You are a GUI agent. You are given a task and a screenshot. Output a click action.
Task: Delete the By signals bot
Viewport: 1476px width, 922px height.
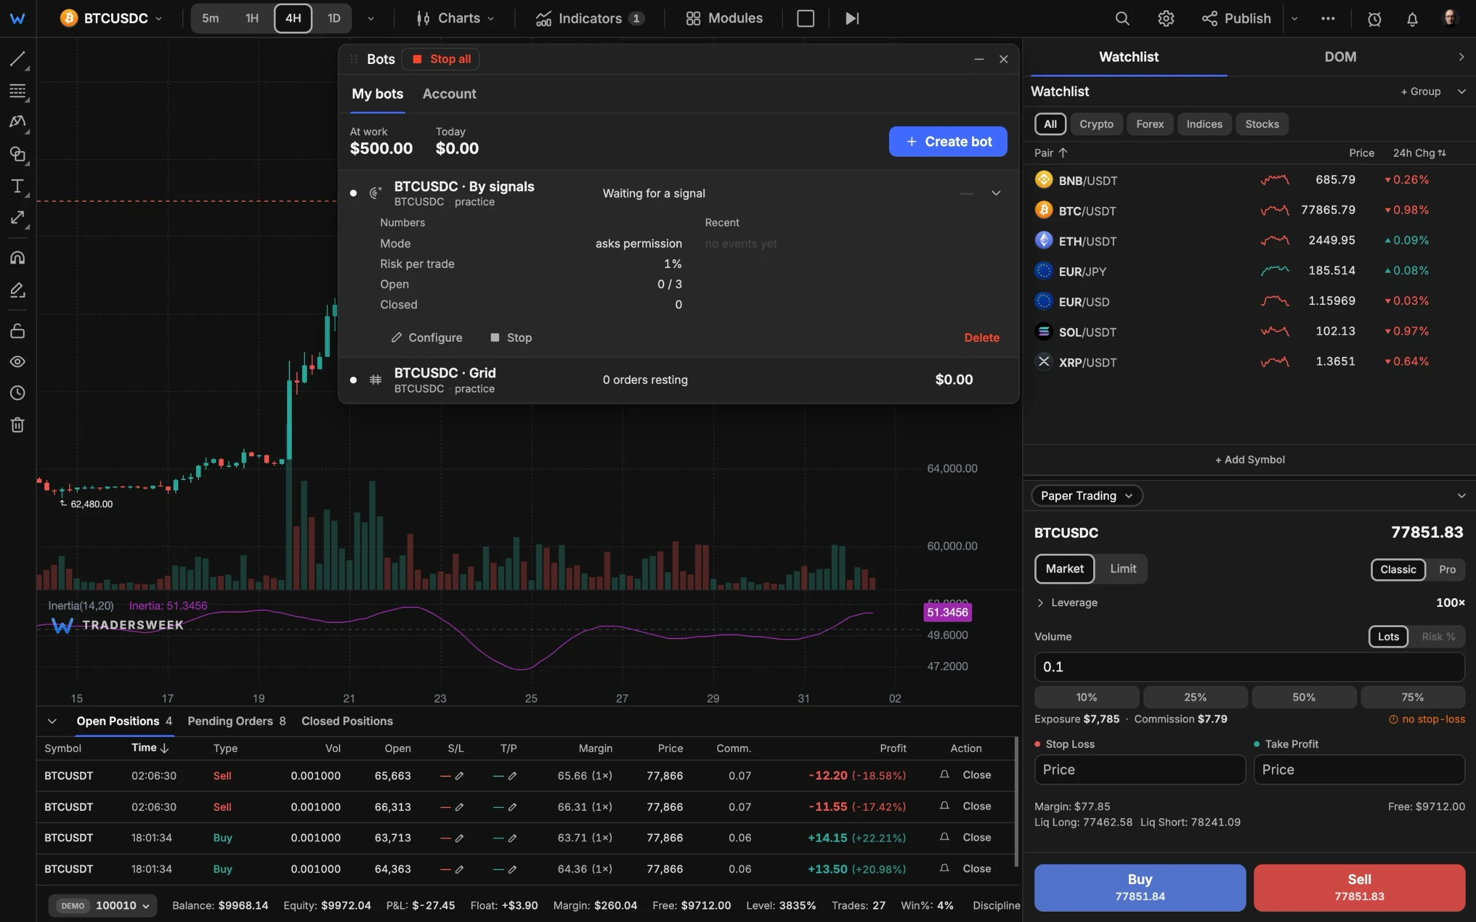[x=981, y=338]
